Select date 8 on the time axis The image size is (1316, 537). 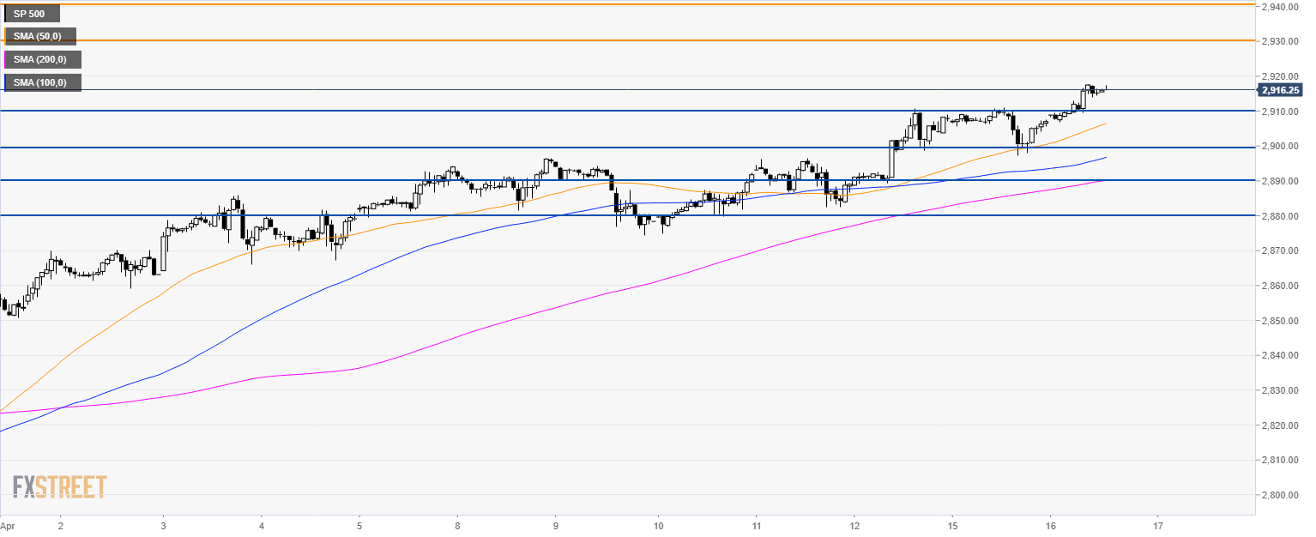(x=458, y=524)
